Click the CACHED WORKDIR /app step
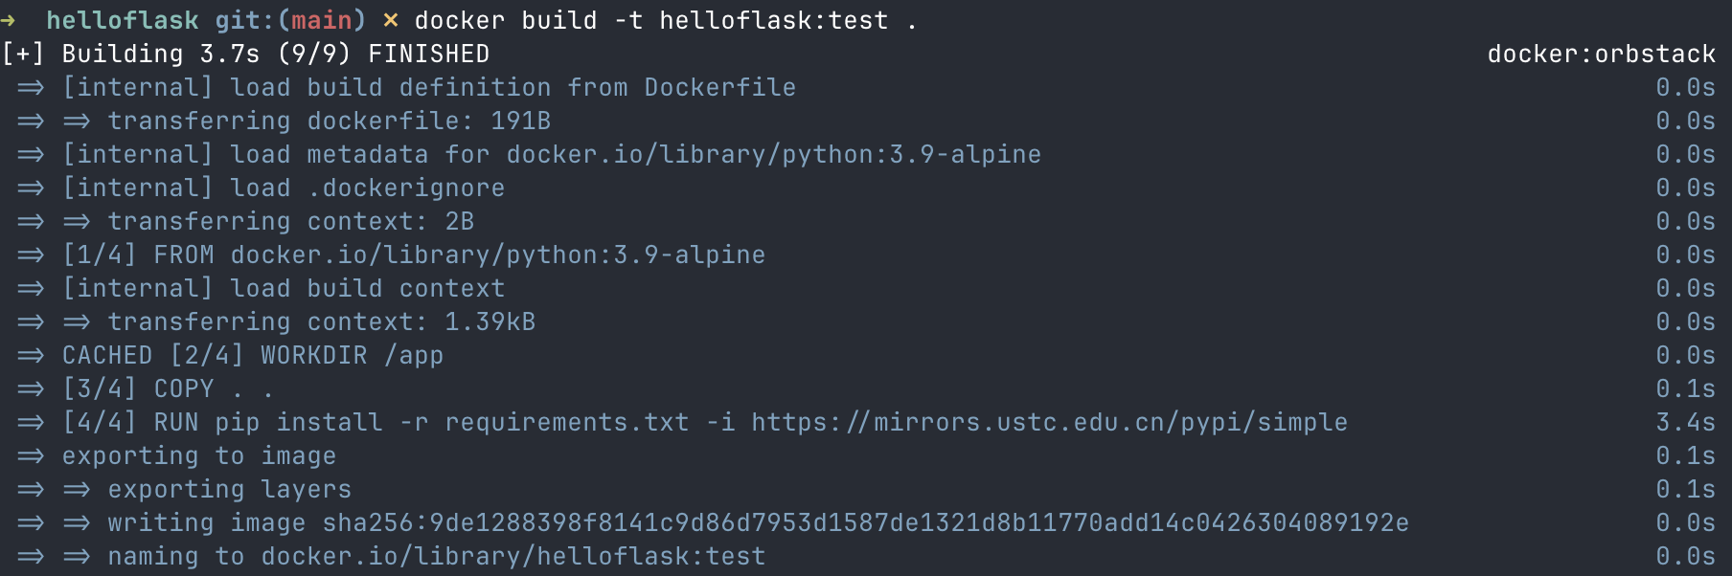The image size is (1732, 576). tap(252, 355)
